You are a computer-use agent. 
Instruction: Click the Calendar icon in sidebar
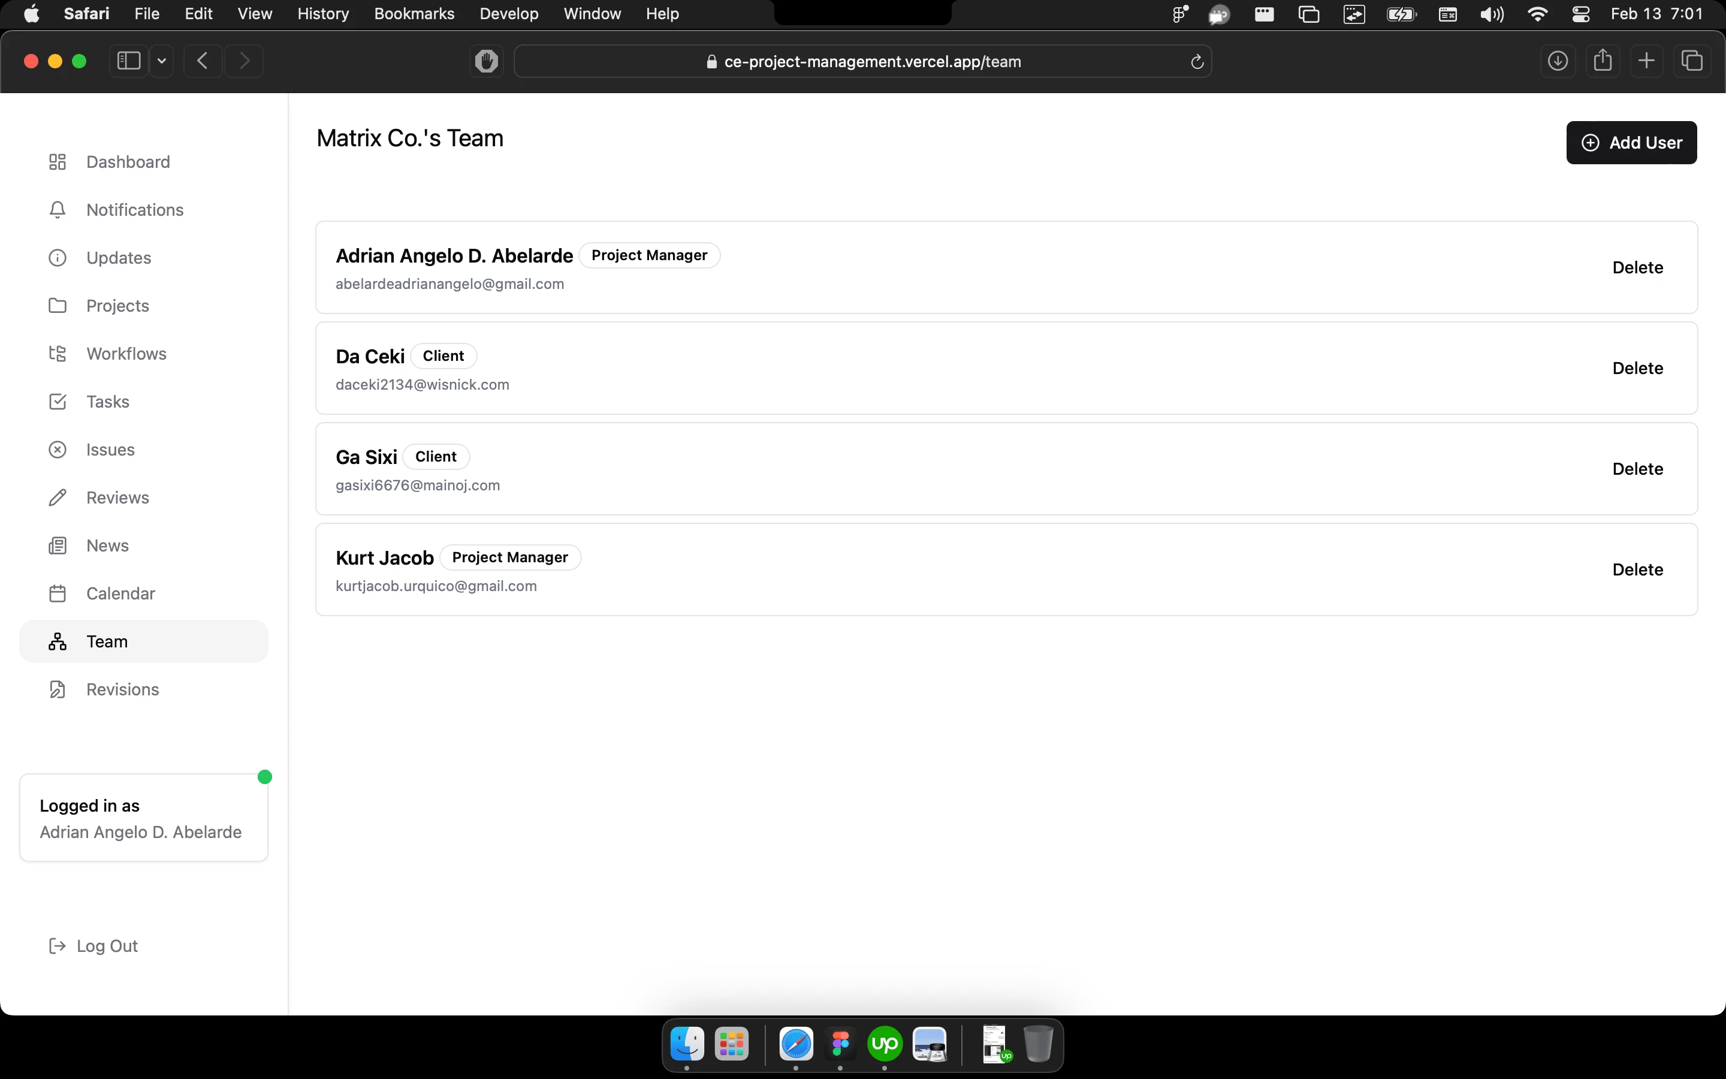pyautogui.click(x=57, y=593)
